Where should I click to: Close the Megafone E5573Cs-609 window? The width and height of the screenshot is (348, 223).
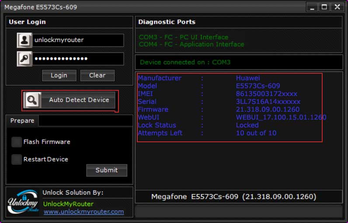click(337, 7)
